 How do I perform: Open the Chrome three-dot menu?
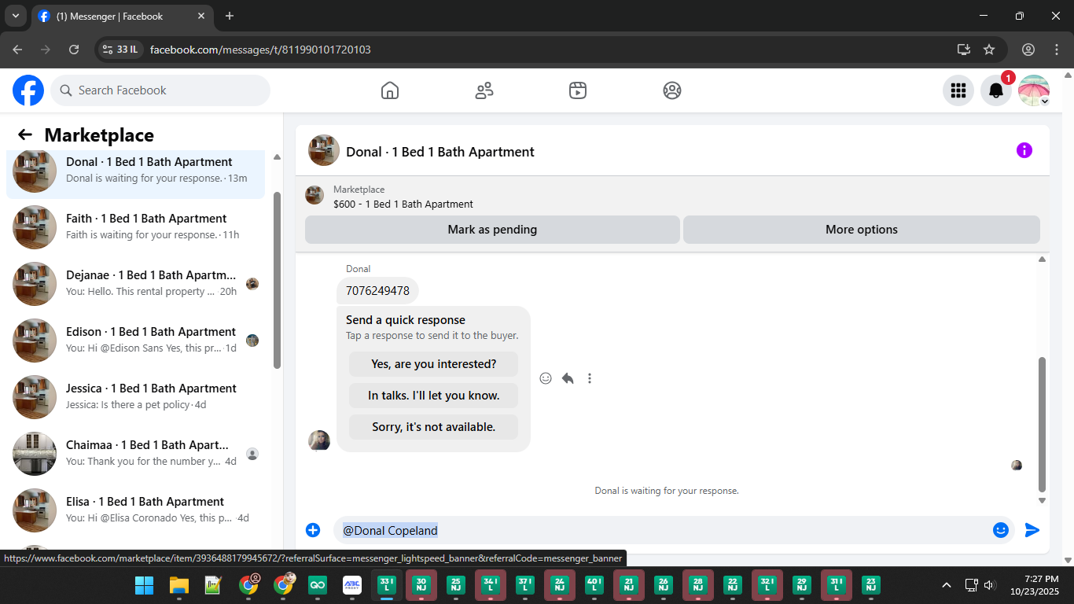click(x=1056, y=50)
